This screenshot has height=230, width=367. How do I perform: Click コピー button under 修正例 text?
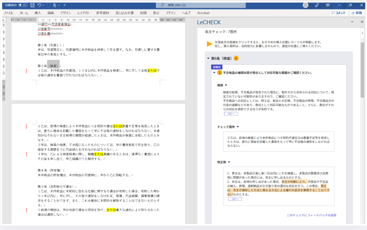coord(235,199)
